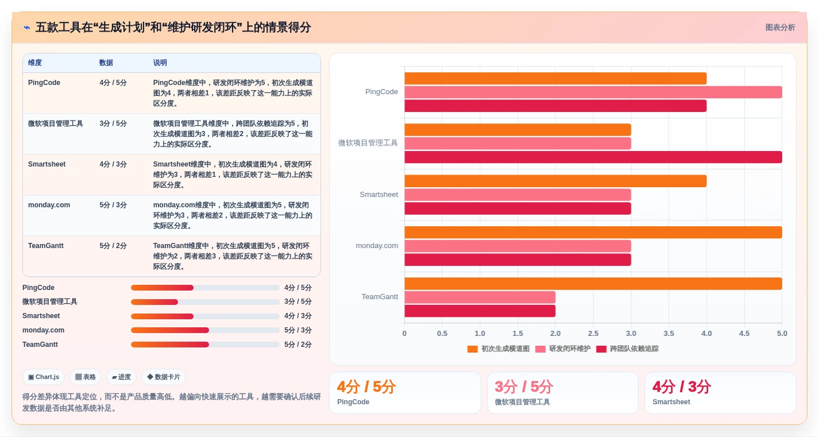Image resolution: width=819 pixels, height=437 pixels.
Task: Click the PingCode y-axis label in chart
Action: (381, 92)
